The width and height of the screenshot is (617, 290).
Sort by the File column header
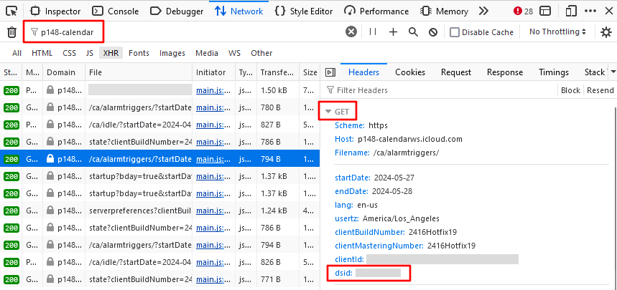pyautogui.click(x=139, y=72)
